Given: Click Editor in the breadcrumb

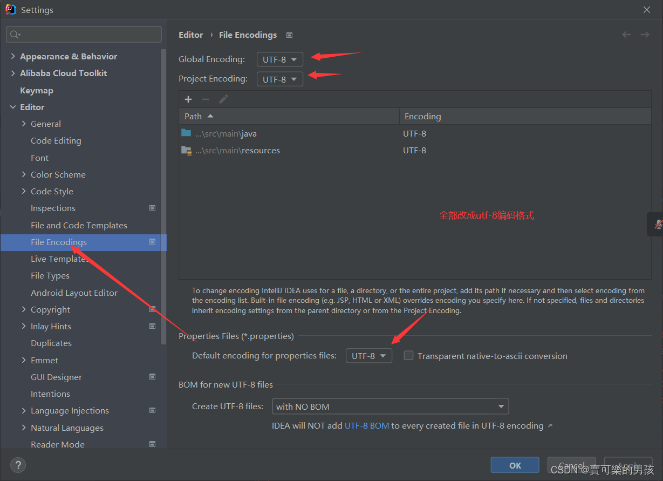Looking at the screenshot, I should tap(191, 35).
